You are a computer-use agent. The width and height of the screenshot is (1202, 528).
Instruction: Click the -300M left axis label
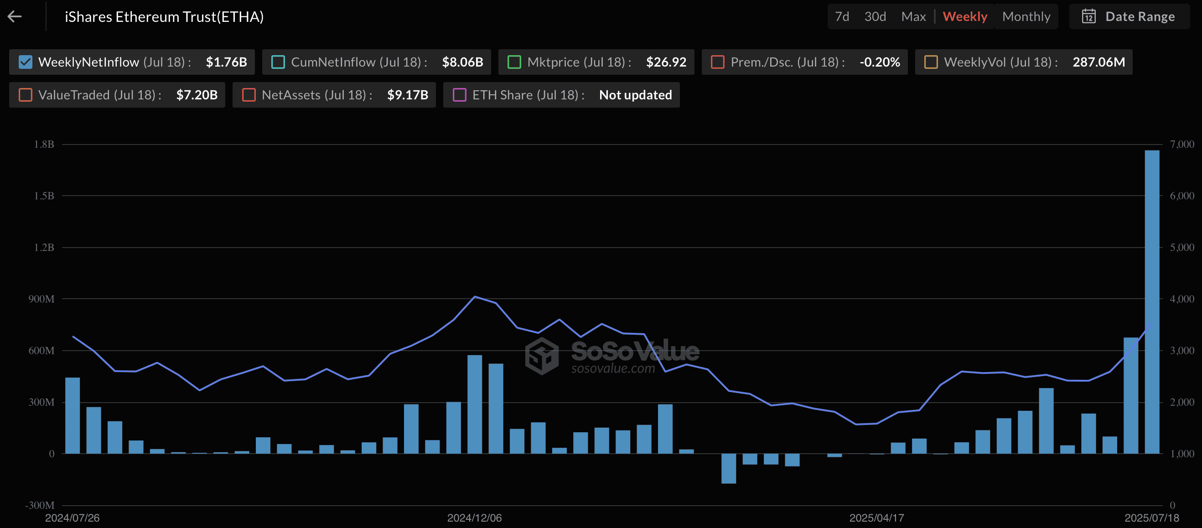[x=40, y=505]
